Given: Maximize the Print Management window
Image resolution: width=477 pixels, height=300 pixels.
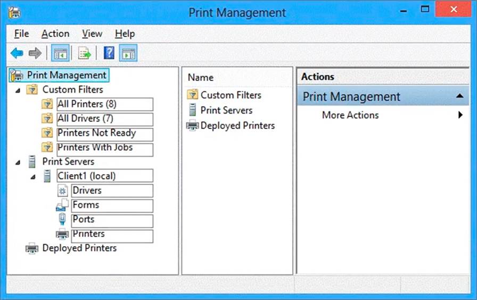Looking at the screenshot, I should tap(425, 10).
